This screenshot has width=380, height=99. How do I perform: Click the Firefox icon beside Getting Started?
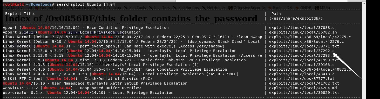[37, 8]
